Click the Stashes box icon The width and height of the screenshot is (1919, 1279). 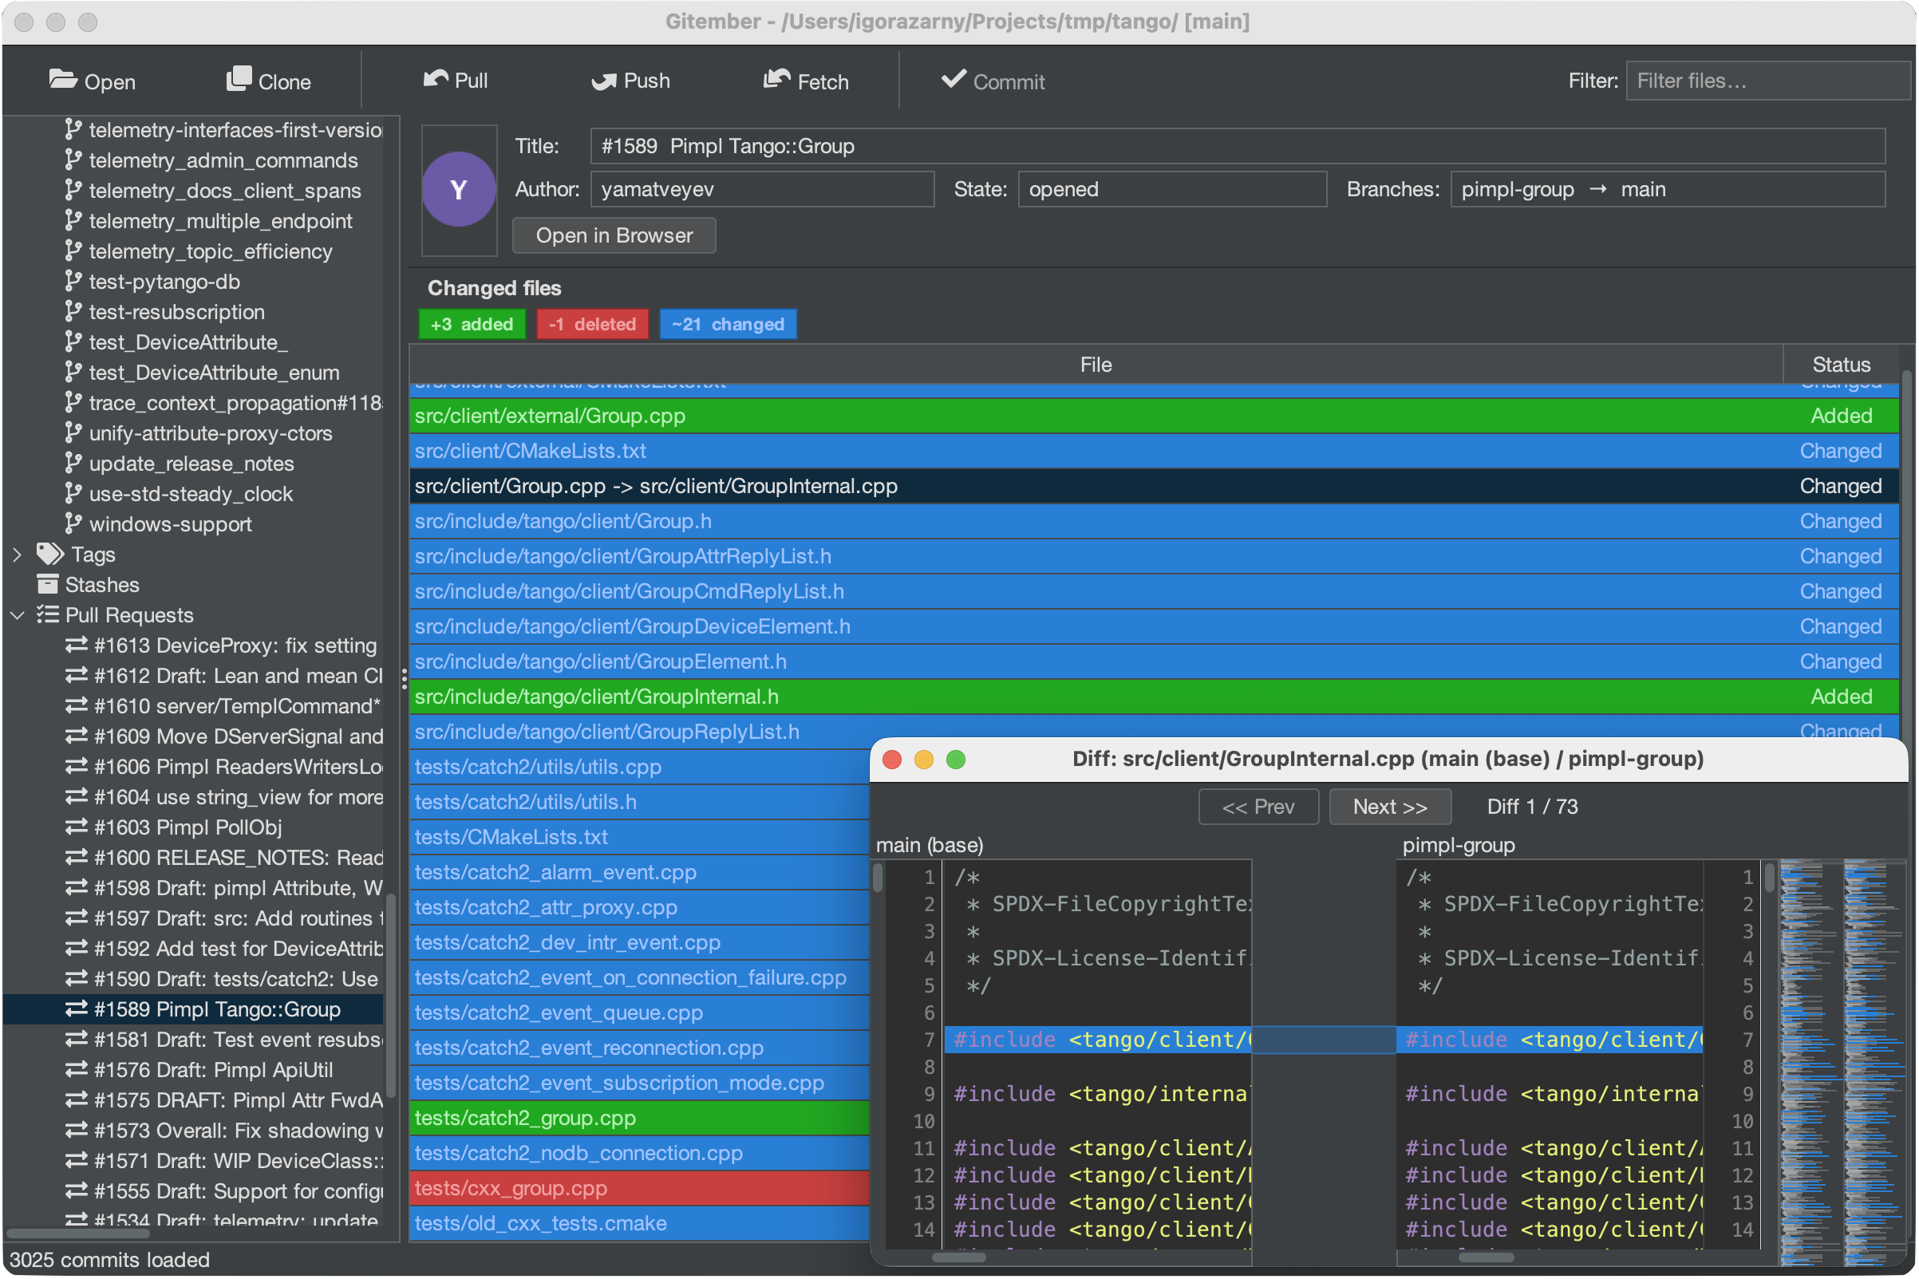(x=46, y=584)
